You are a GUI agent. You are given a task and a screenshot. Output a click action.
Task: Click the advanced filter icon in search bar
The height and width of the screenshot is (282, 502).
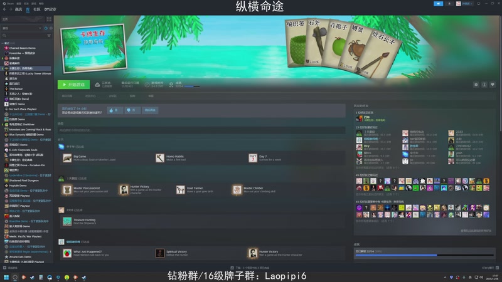(49, 36)
